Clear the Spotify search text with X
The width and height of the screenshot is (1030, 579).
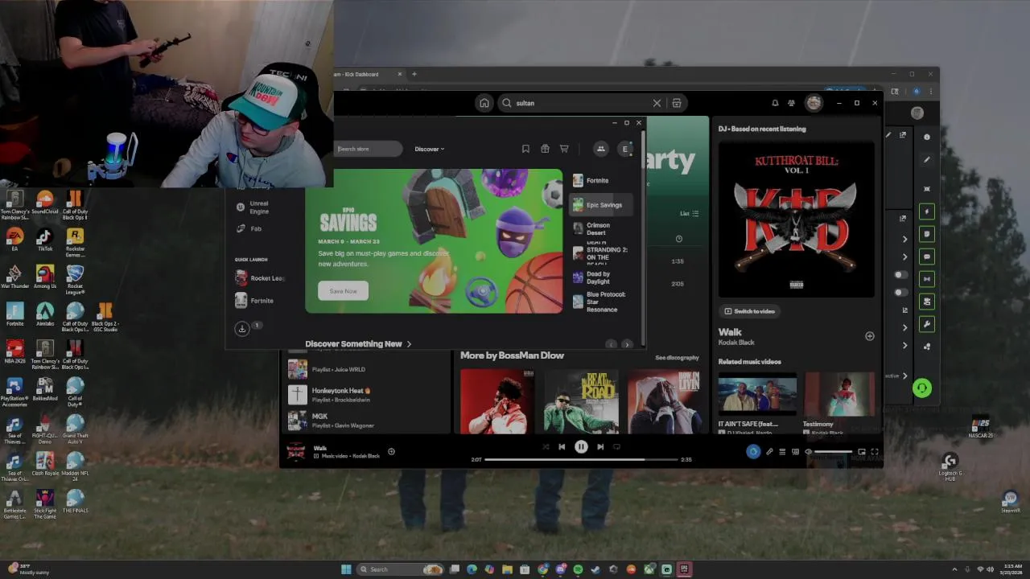657,103
